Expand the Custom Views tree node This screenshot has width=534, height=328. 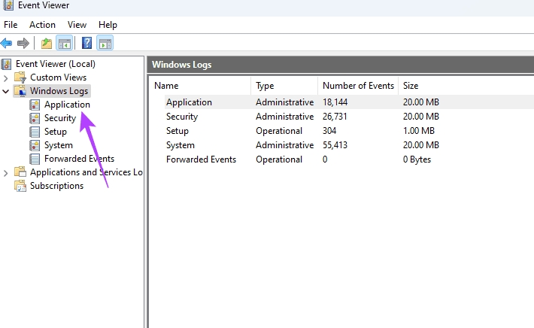(x=7, y=77)
